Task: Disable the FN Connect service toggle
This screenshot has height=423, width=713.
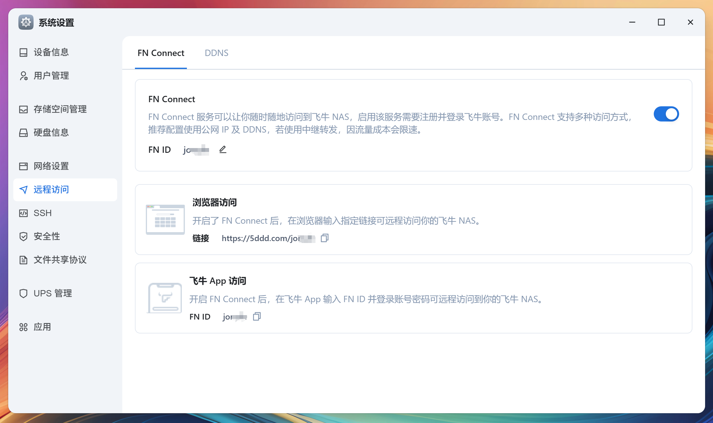Action: 666,114
